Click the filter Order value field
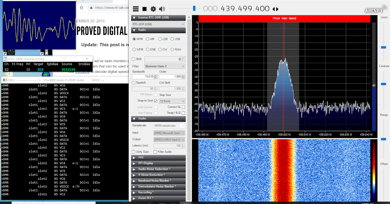 170,77
